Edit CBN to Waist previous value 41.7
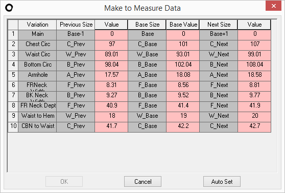This screenshot has width=285, height=193. (x=111, y=126)
